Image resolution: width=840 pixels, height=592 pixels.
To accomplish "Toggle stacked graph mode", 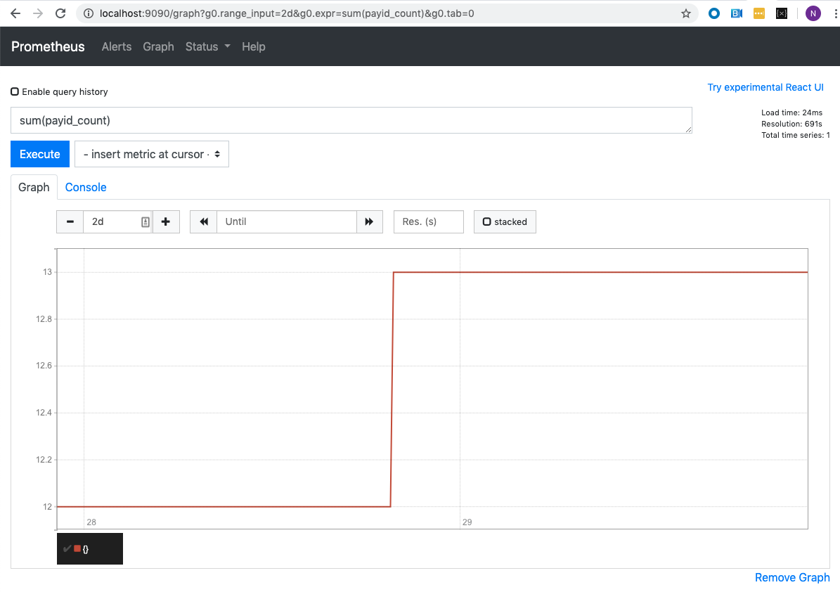I will 504,221.
